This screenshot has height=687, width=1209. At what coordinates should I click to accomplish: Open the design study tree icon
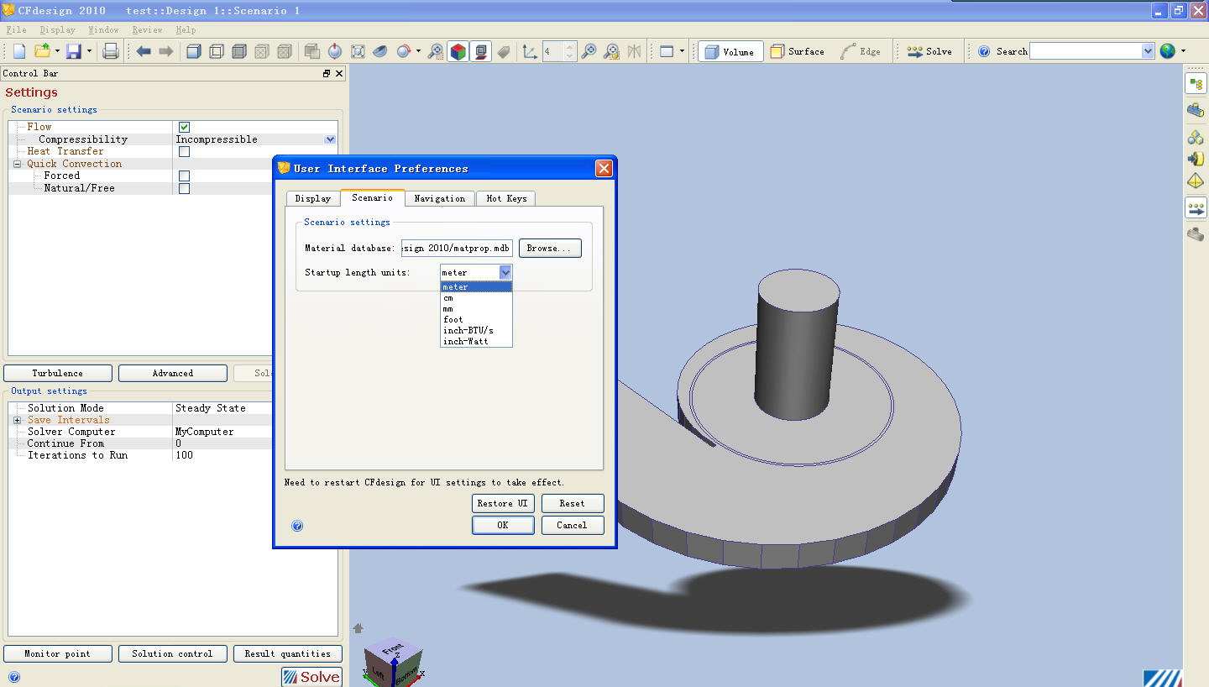(1196, 84)
